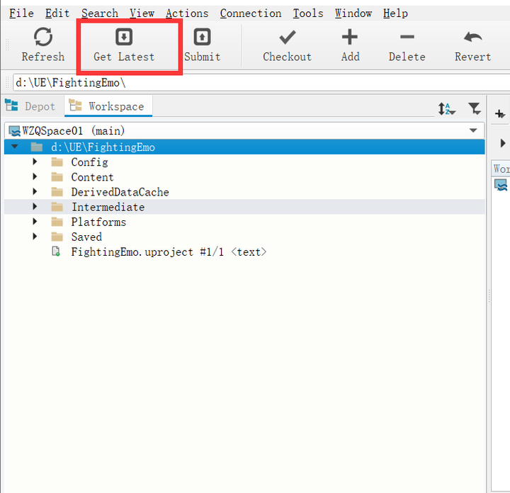The image size is (510, 493).
Task: Open the Window menu
Action: pos(353,13)
